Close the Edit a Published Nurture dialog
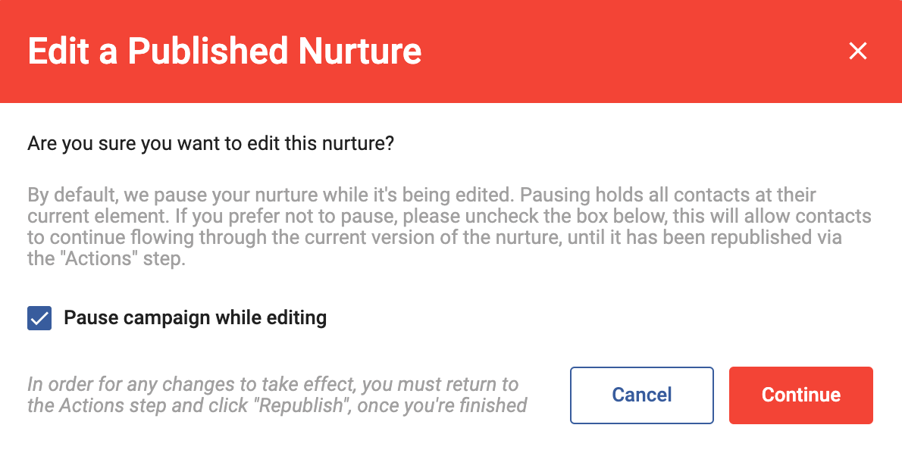 [x=857, y=52]
